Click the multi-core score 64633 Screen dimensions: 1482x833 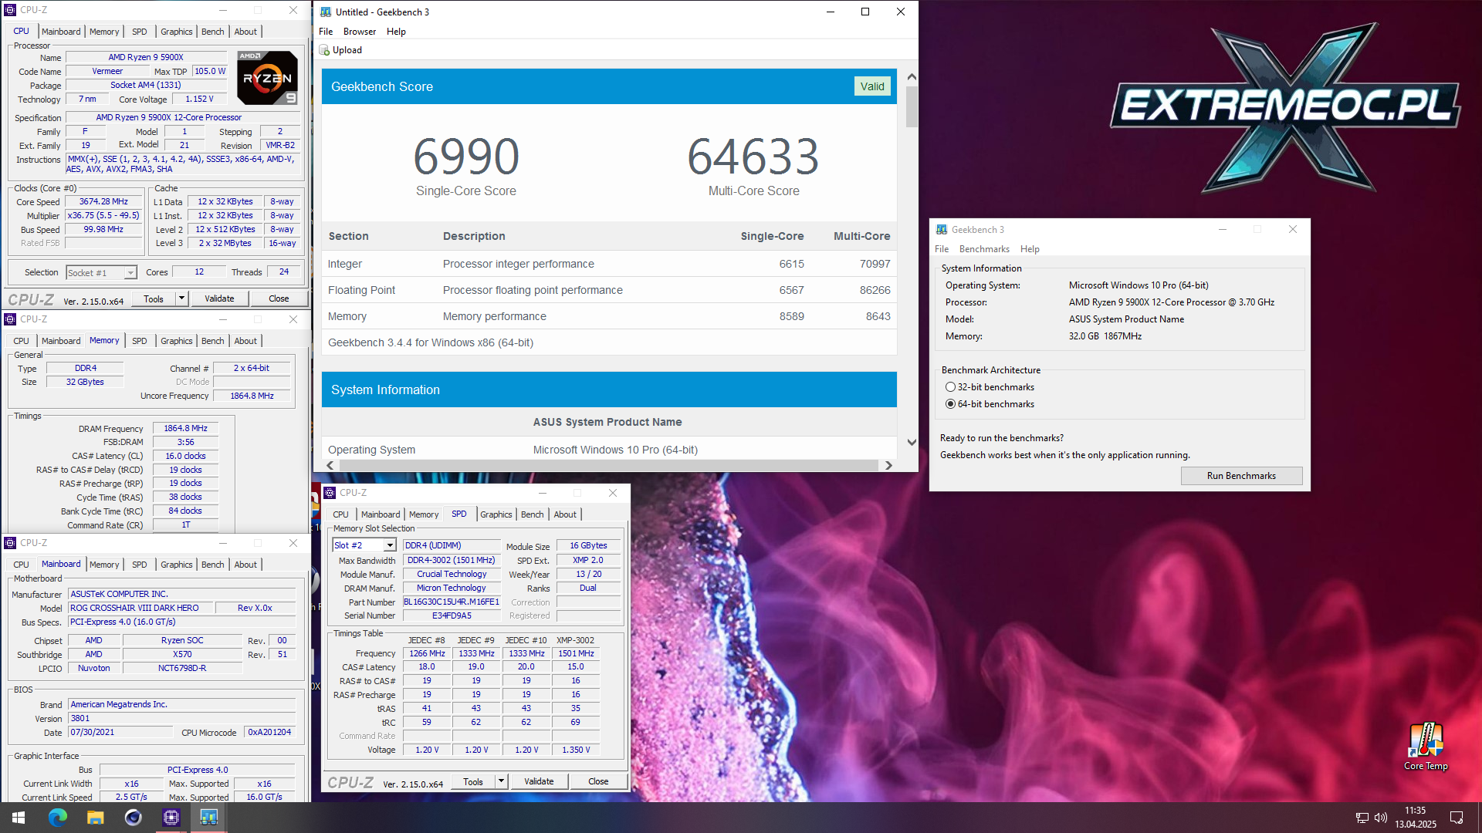[x=753, y=157]
